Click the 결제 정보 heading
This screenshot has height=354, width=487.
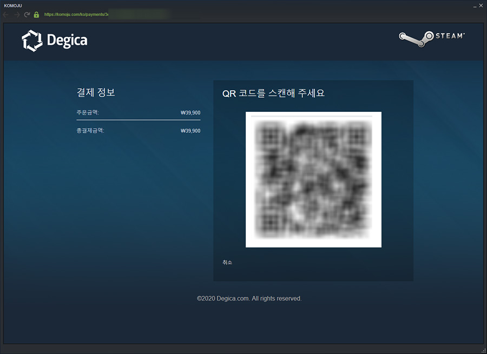click(x=96, y=92)
